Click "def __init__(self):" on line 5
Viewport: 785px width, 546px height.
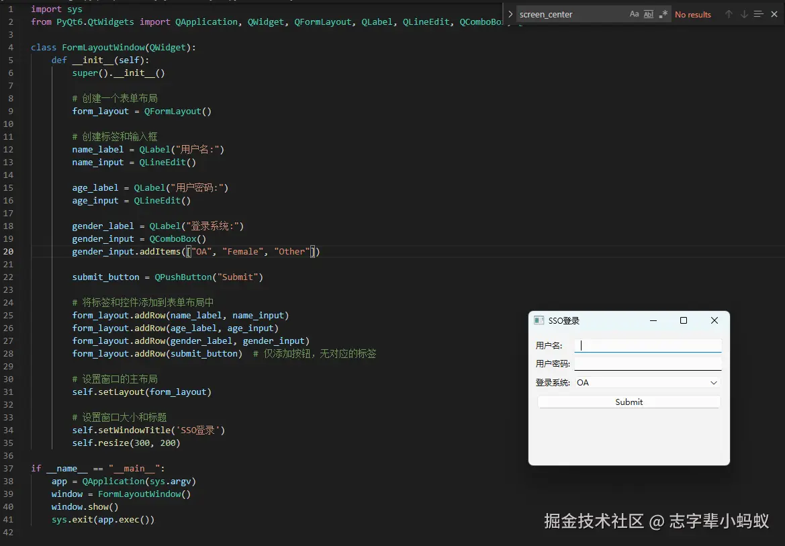coord(100,60)
